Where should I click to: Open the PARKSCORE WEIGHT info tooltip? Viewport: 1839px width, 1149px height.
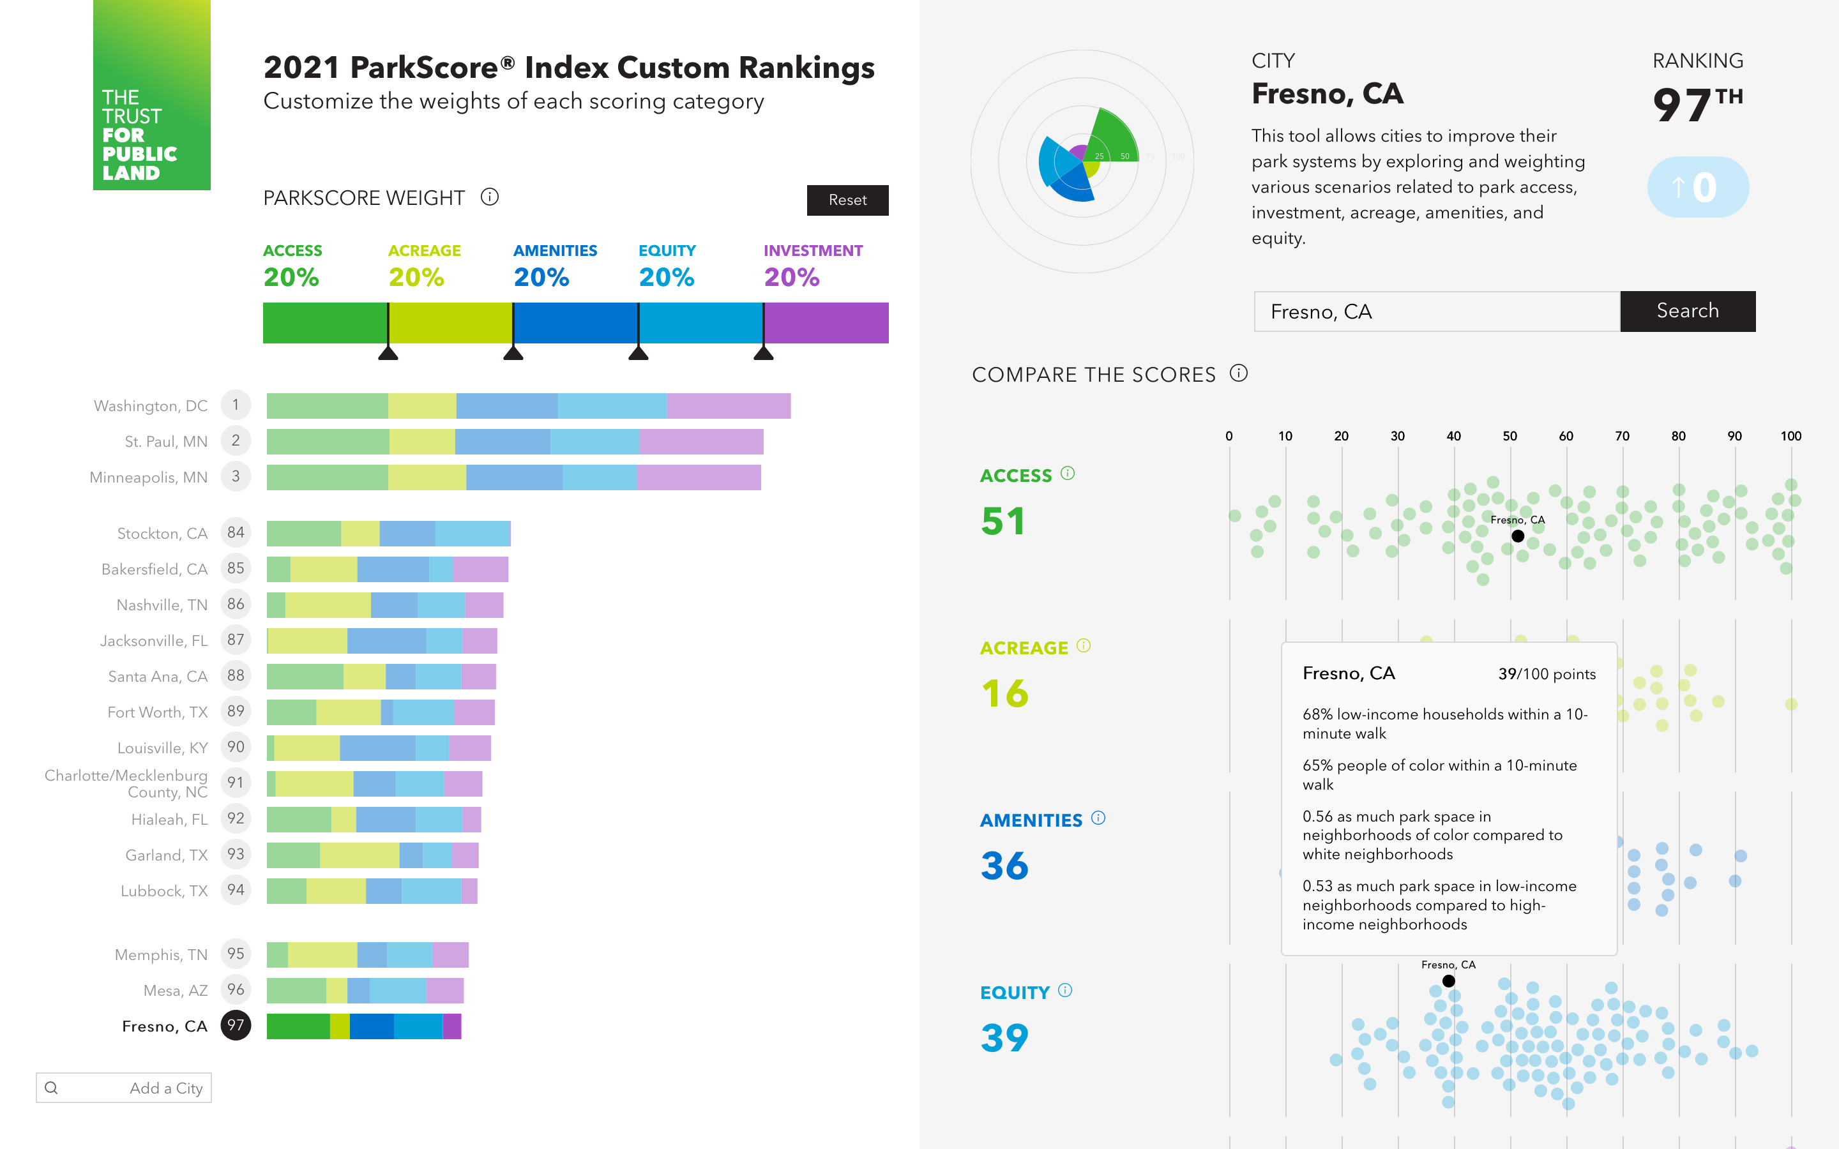(491, 198)
